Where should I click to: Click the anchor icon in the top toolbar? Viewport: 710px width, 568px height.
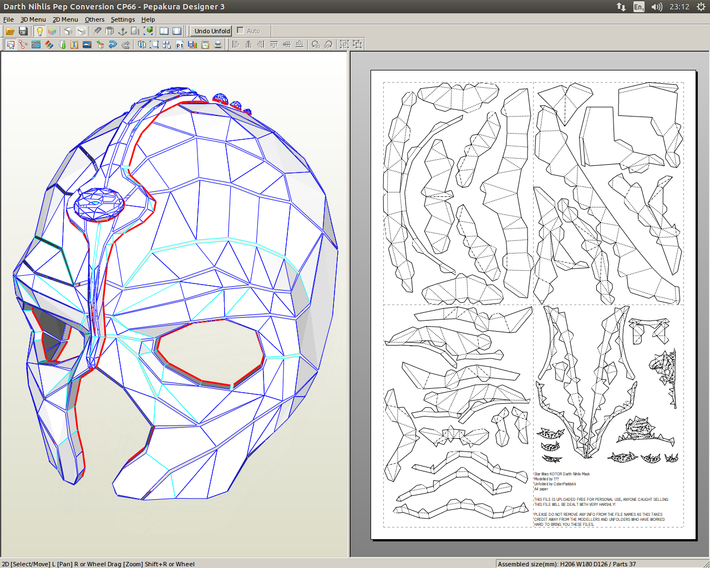pos(123,31)
